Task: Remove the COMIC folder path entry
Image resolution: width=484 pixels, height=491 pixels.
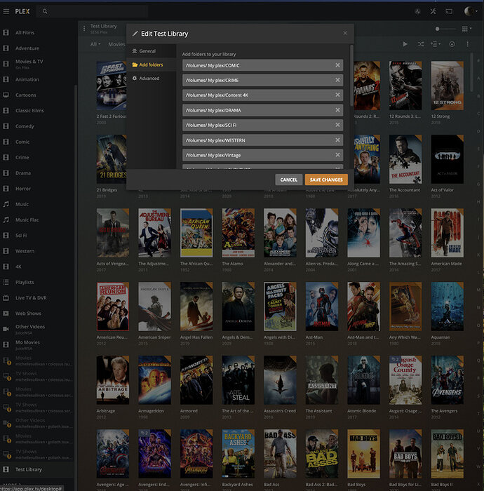Action: (337, 65)
